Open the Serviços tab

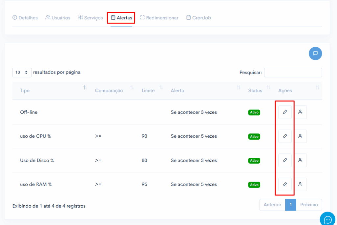pos(91,18)
